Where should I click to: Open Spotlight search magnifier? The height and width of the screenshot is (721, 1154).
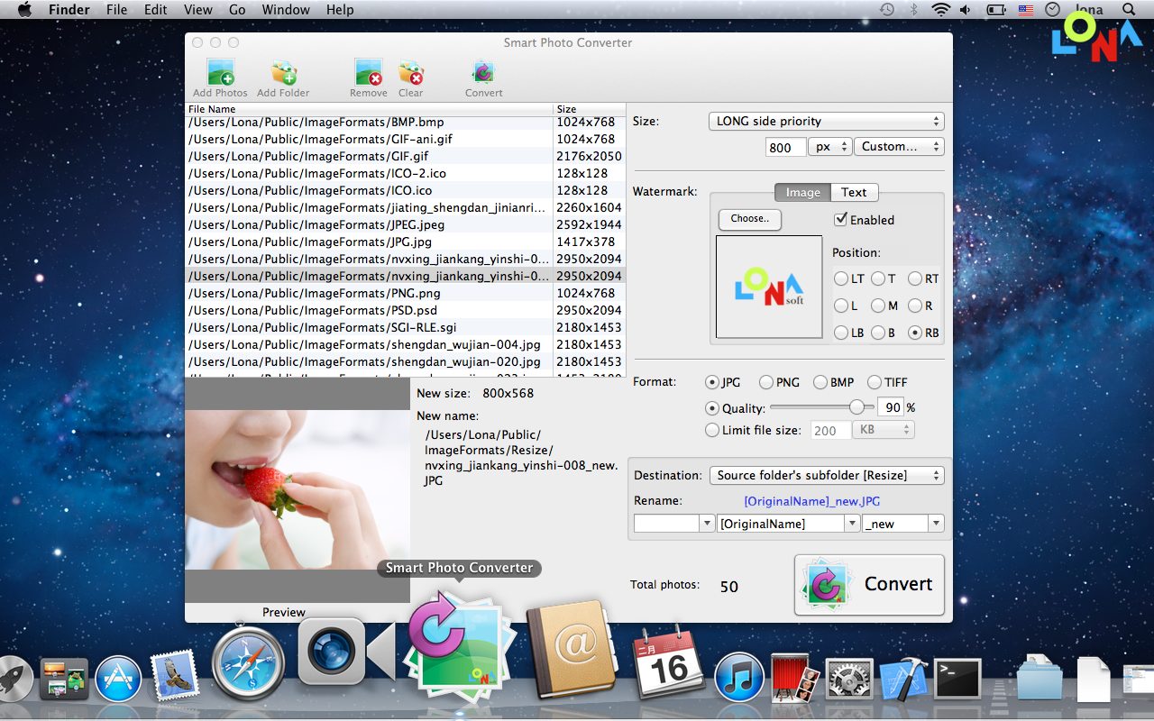[x=1129, y=10]
